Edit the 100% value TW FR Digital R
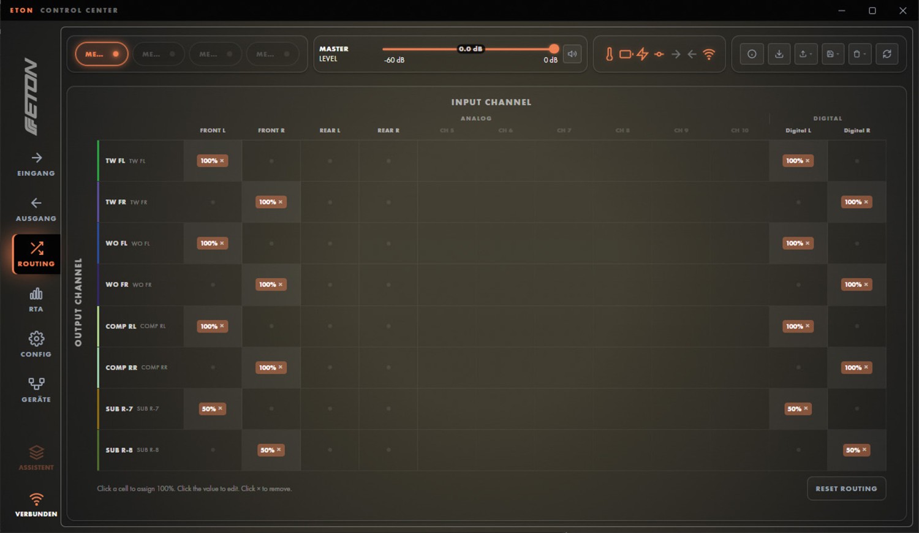919x533 pixels. 853,202
